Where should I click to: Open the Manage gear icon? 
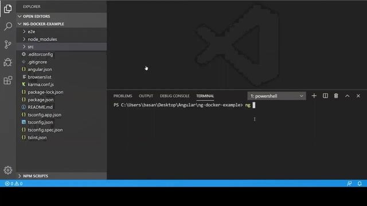point(8,170)
